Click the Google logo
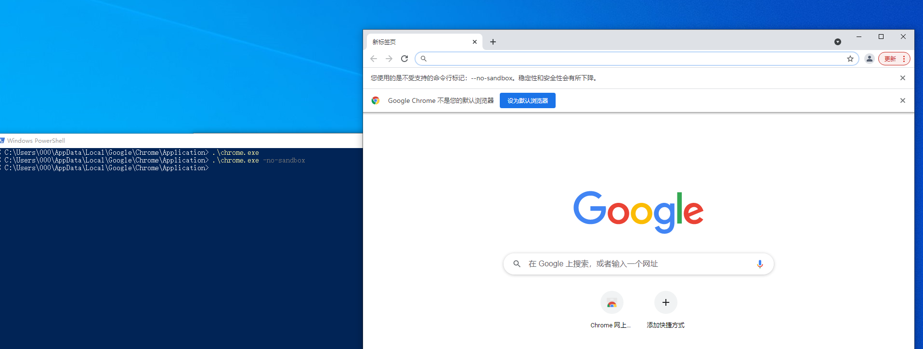Viewport: 923px width, 349px height. [x=638, y=212]
